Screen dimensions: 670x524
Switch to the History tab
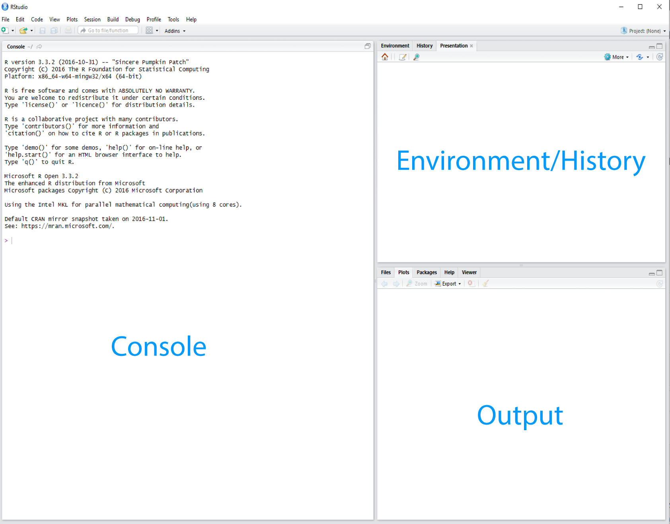pos(425,46)
